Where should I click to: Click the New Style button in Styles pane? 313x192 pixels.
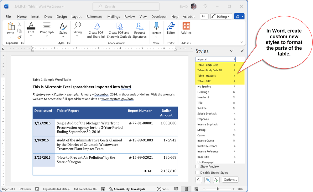tap(199, 180)
